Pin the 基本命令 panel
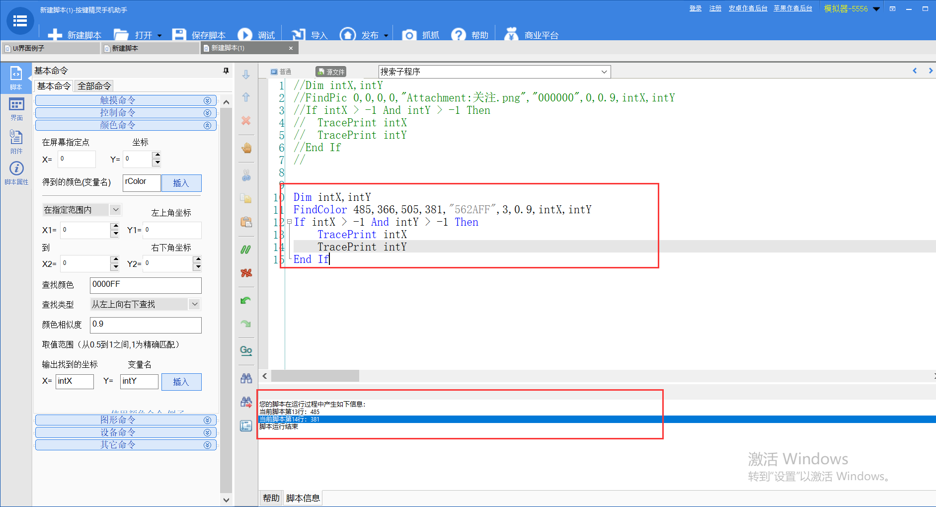This screenshot has width=936, height=507. pyautogui.click(x=226, y=71)
